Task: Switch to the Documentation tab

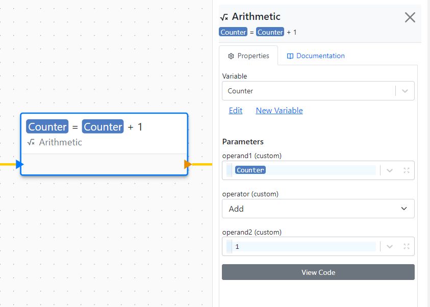Action: 316,56
